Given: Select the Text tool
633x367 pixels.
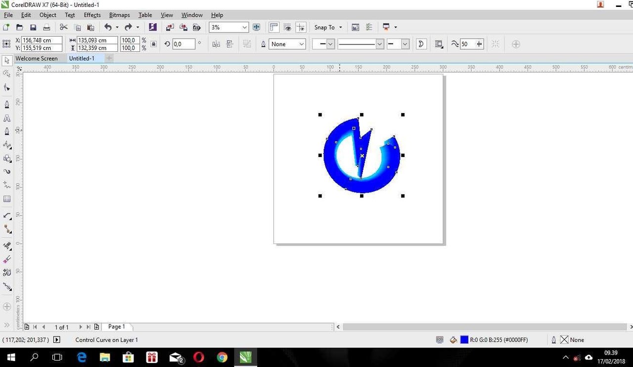Looking at the screenshot, I should pyautogui.click(x=7, y=119).
